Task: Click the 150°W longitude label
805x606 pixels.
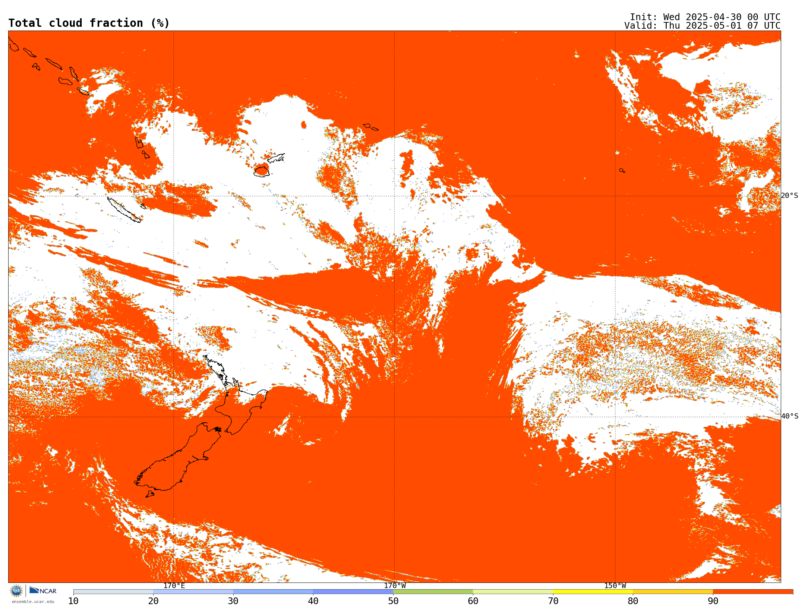Action: point(615,586)
